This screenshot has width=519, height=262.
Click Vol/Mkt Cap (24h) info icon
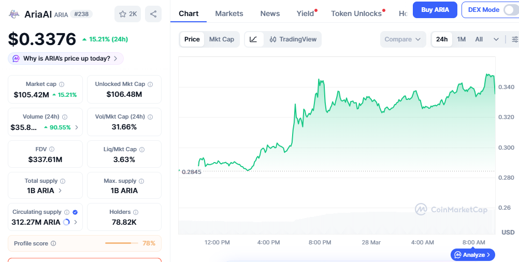coord(150,117)
